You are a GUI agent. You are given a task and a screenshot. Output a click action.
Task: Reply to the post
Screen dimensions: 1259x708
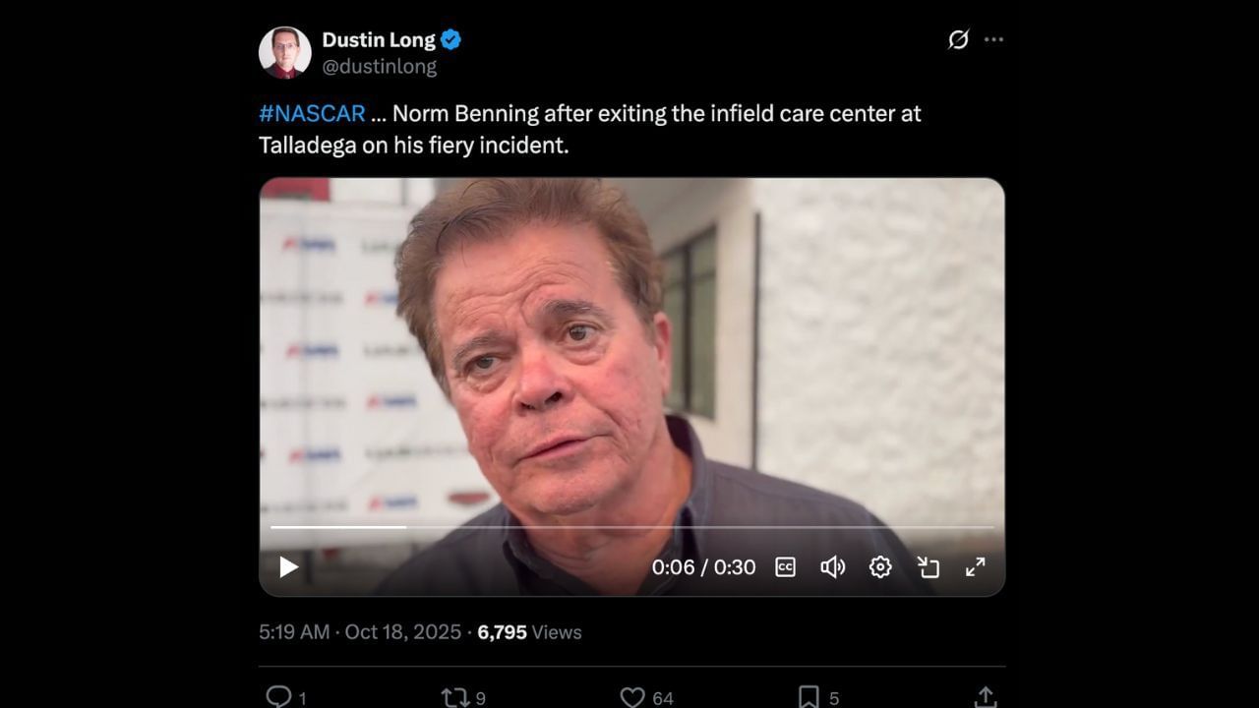279,697
